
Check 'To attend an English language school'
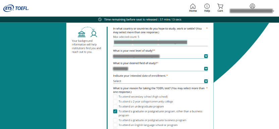tap(115, 125)
